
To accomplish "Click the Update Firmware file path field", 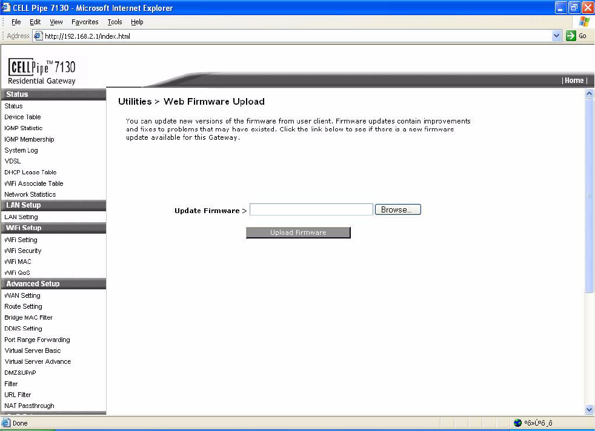I will click(x=311, y=209).
